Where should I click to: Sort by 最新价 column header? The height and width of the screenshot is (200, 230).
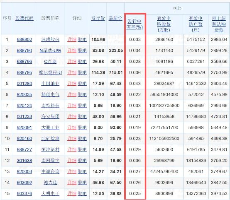tap(115, 19)
